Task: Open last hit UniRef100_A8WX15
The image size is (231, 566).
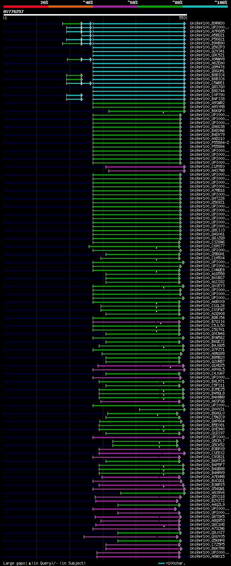Action: [x=207, y=557]
